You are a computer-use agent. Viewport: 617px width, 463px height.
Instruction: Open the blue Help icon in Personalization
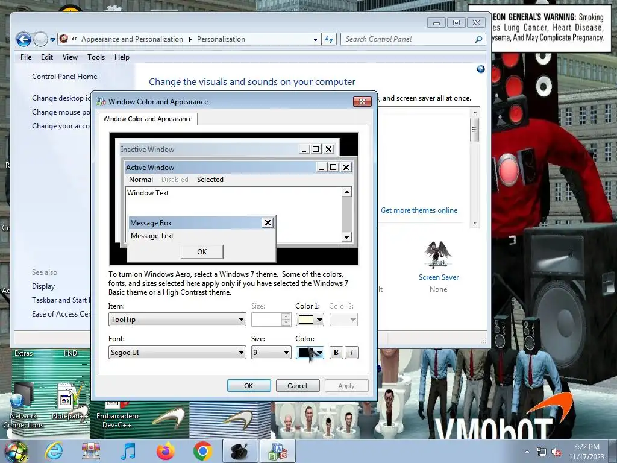pos(480,69)
